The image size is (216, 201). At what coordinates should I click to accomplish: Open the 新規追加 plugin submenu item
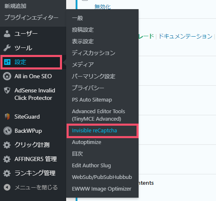[15, 6]
